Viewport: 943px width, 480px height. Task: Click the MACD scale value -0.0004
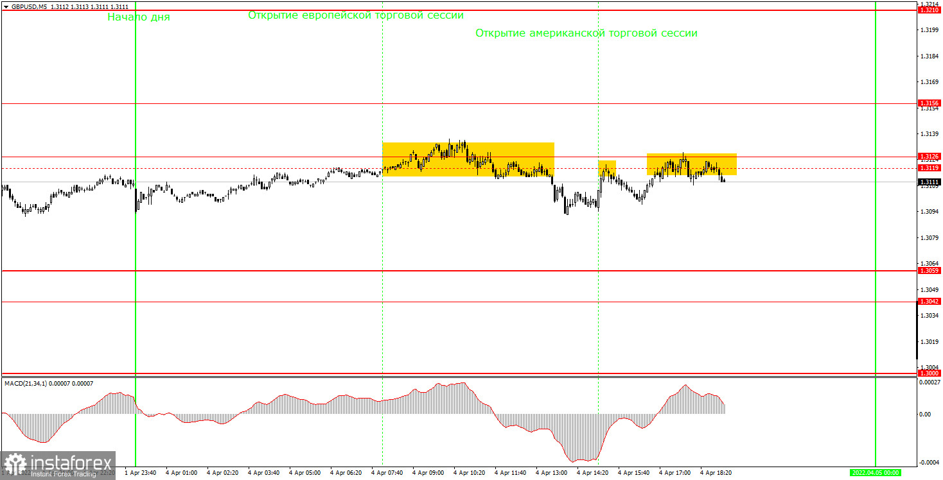click(x=930, y=463)
